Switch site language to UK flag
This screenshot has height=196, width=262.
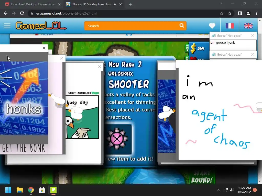pos(248,26)
